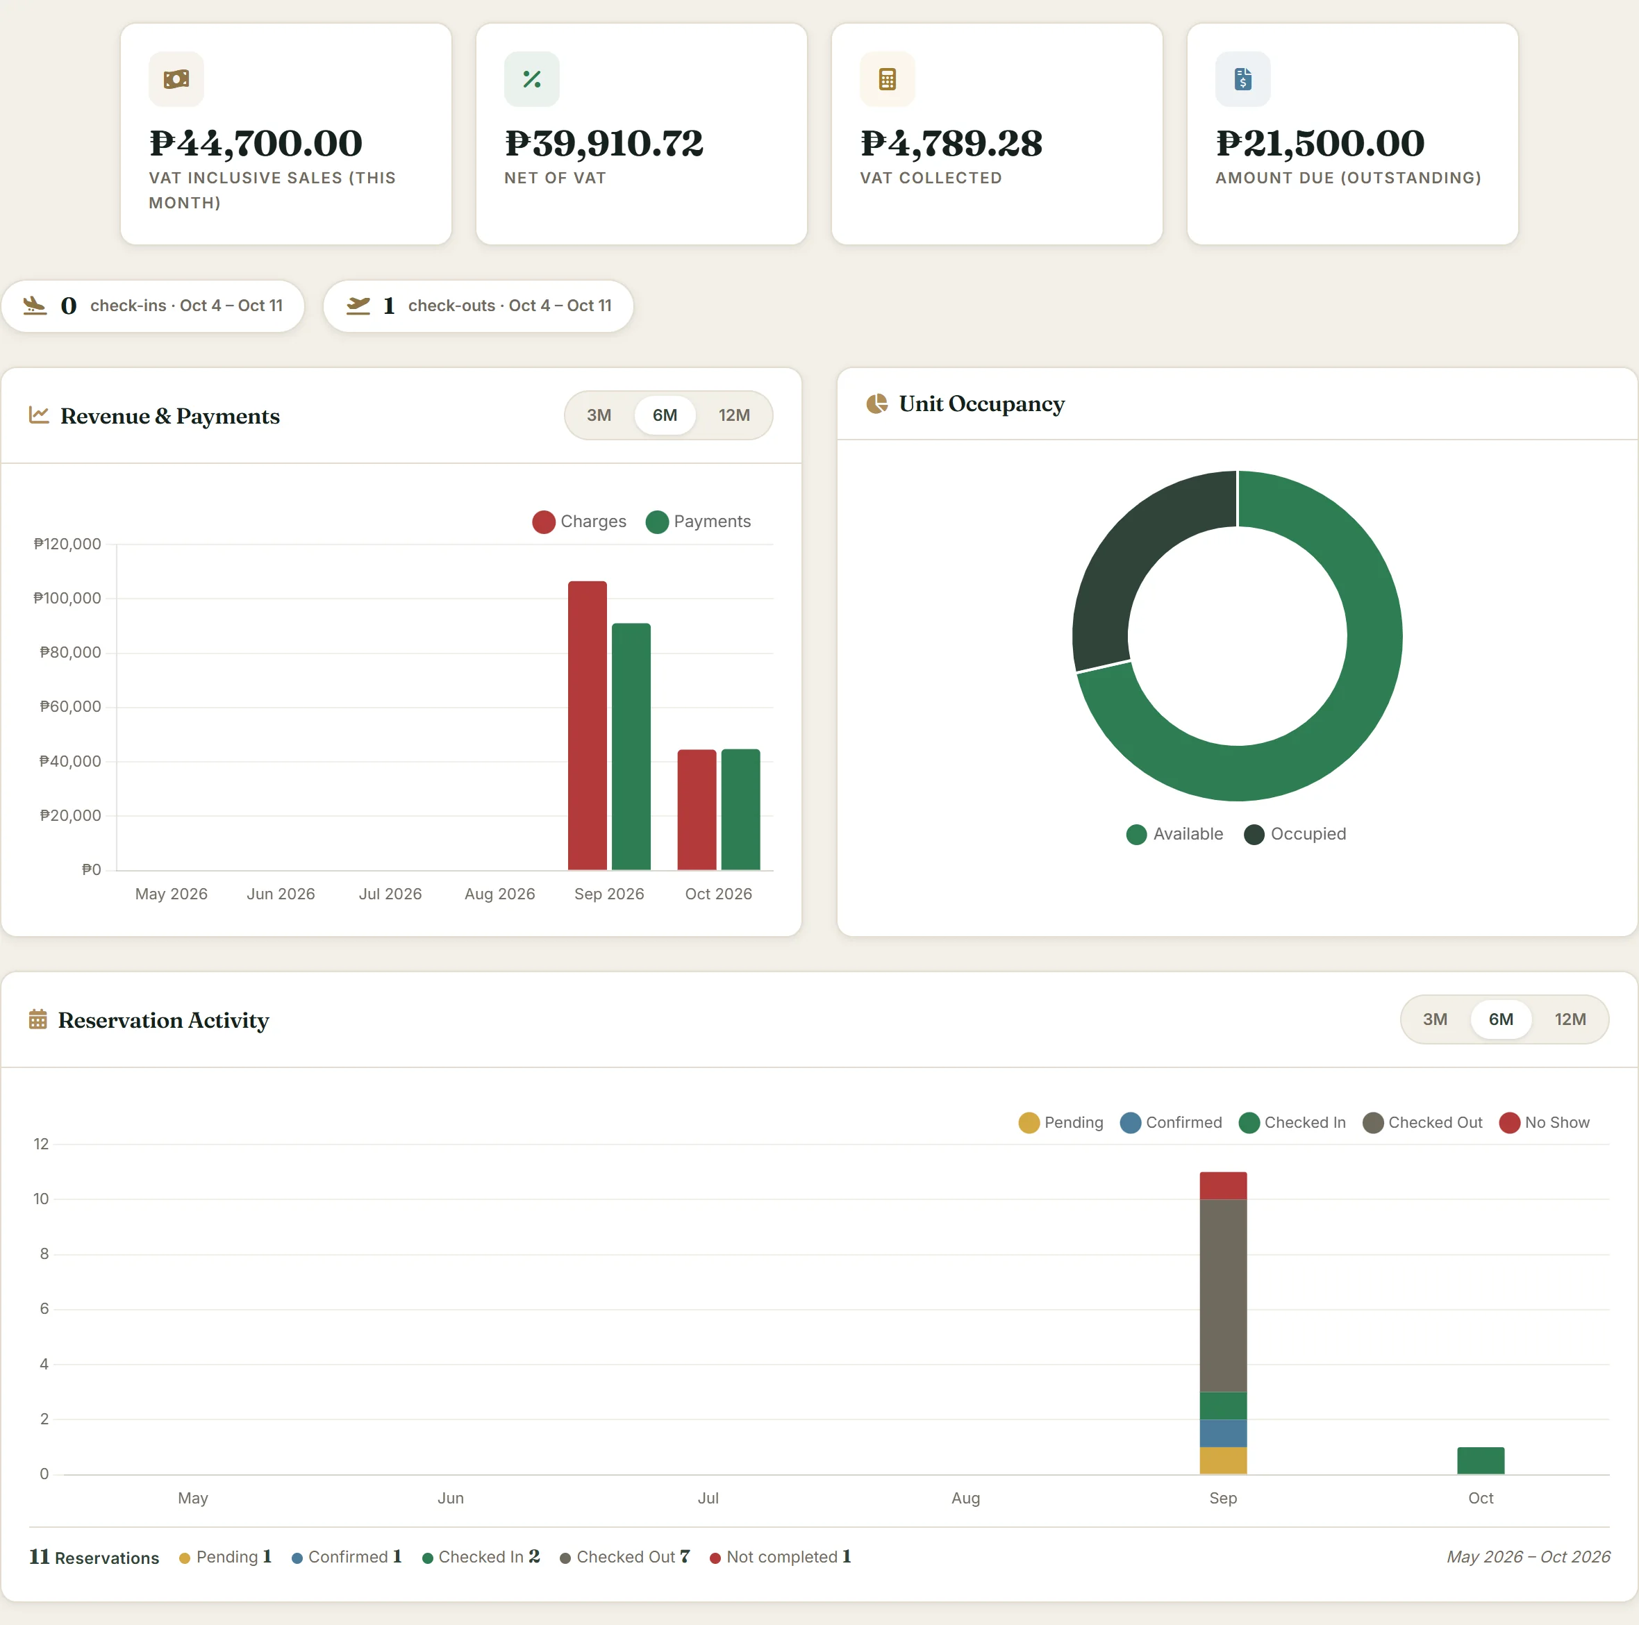Click the percent icon on Net of VAT card
This screenshot has width=1639, height=1625.
[532, 79]
